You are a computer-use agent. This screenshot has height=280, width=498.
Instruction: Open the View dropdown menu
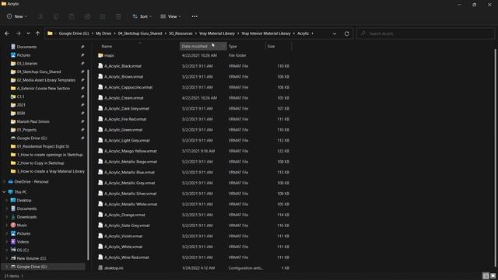[x=170, y=16]
